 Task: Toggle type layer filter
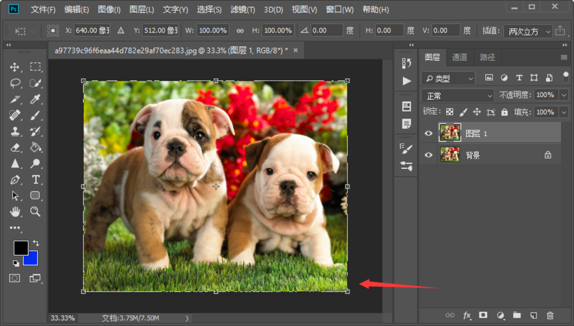[519, 78]
